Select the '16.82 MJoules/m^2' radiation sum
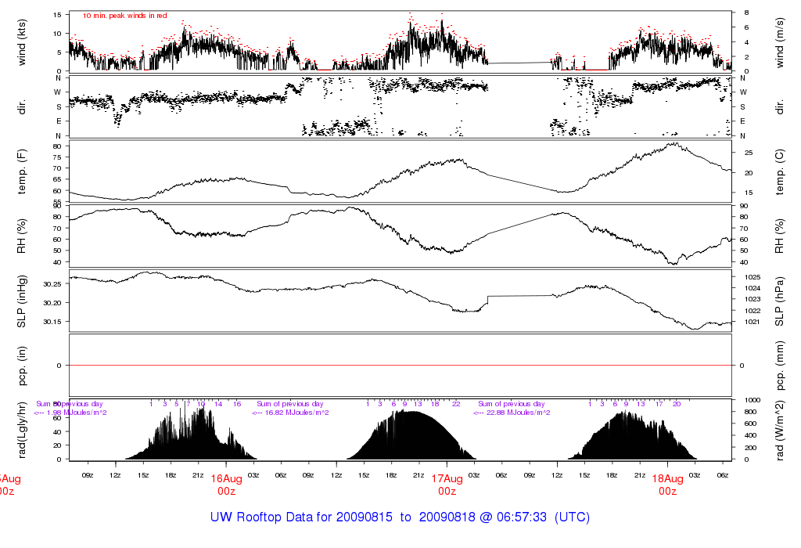Viewport: 801px width, 548px height. point(298,413)
